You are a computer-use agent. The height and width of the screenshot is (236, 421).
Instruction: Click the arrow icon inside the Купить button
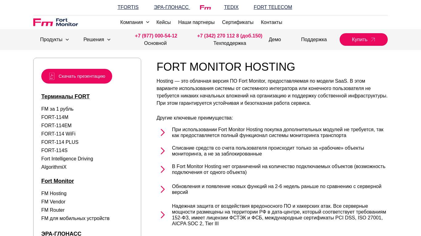(x=373, y=40)
